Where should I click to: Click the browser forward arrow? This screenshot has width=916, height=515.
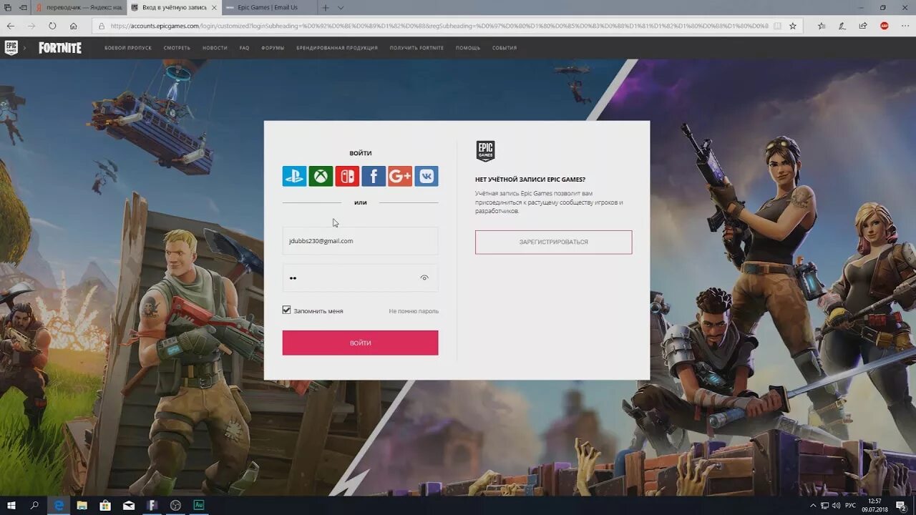pos(31,26)
